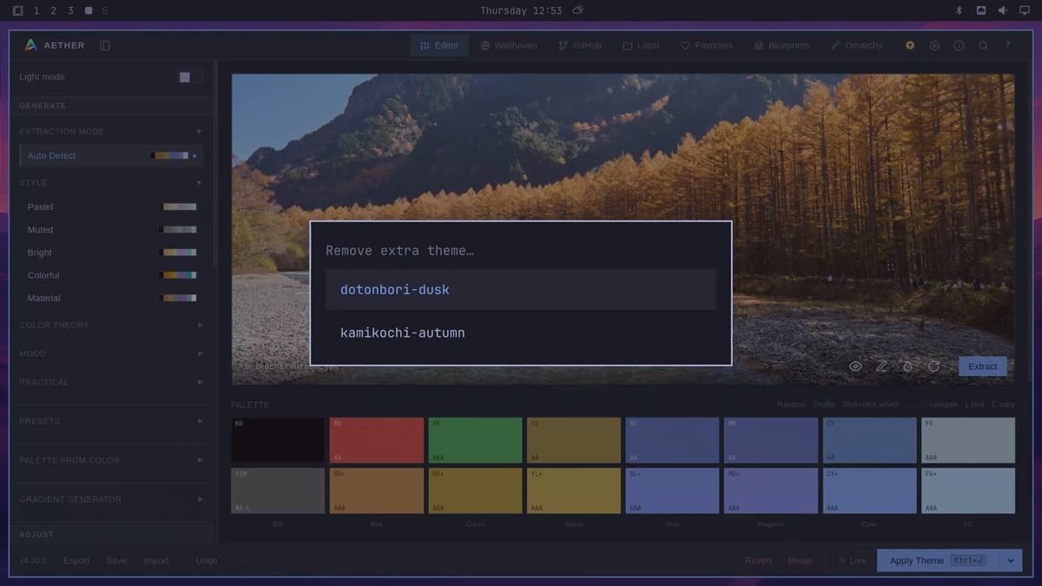Viewport: 1042px width, 586px height.
Task: Select the RD red palette swatch
Action: pyautogui.click(x=377, y=440)
